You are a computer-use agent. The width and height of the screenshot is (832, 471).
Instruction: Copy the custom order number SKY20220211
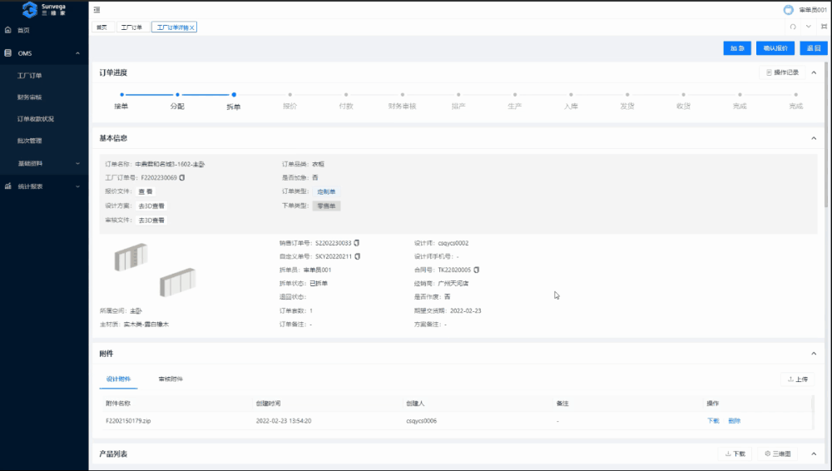[x=356, y=256]
